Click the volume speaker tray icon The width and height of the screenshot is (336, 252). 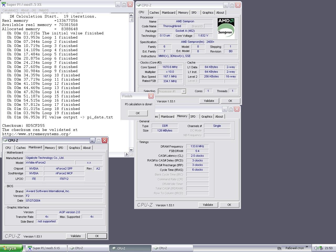point(316,248)
